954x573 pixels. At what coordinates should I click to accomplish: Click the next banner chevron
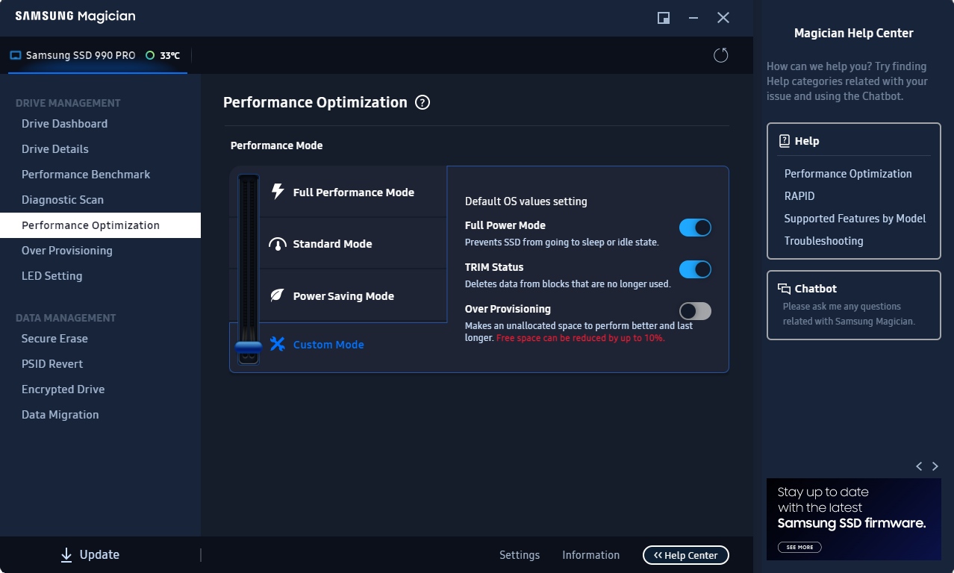[935, 466]
